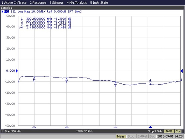Image resolution: width=185 pixels, height=139 pixels.
Task: Click the ExtRef status indicator
Action: click(142, 136)
